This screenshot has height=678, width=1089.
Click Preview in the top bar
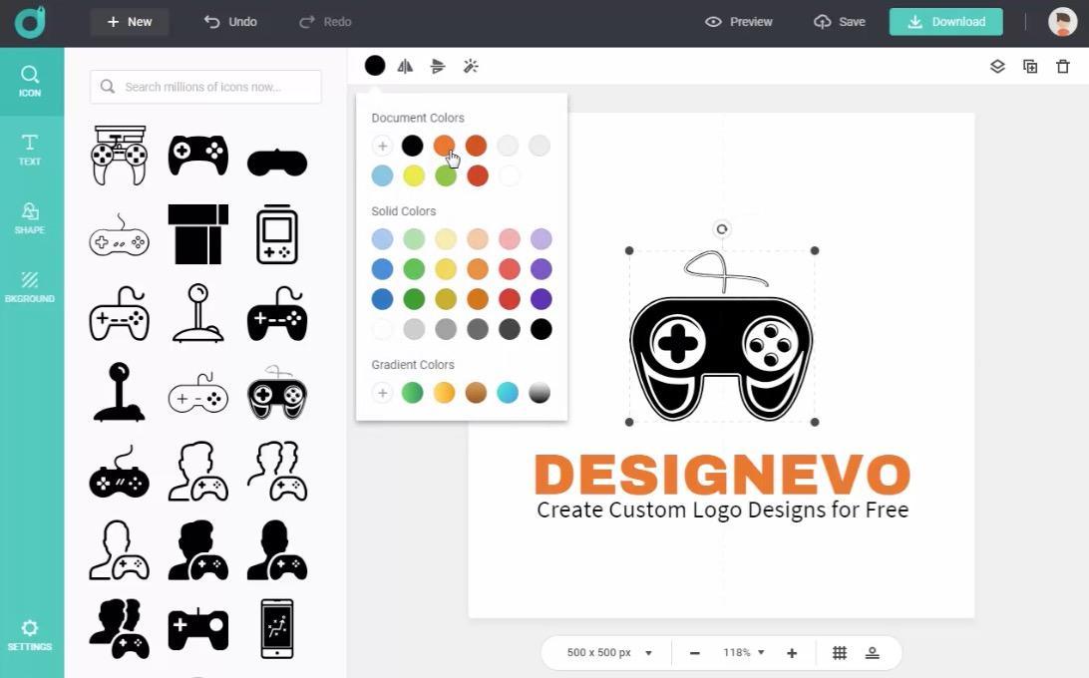[x=739, y=21]
